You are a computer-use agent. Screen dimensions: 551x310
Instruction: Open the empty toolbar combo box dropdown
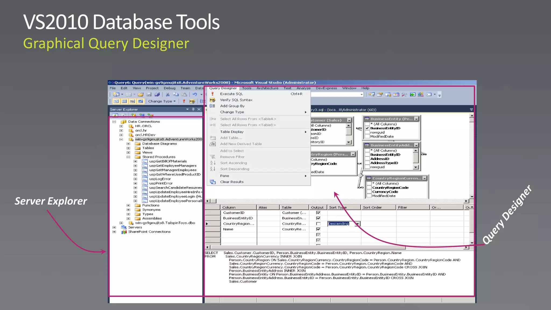pos(362,94)
